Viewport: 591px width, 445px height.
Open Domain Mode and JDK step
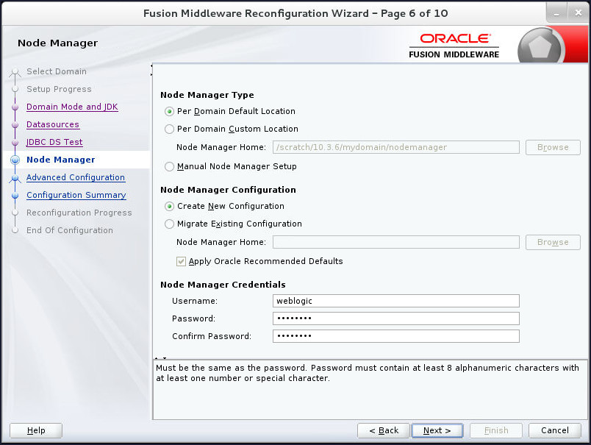72,107
